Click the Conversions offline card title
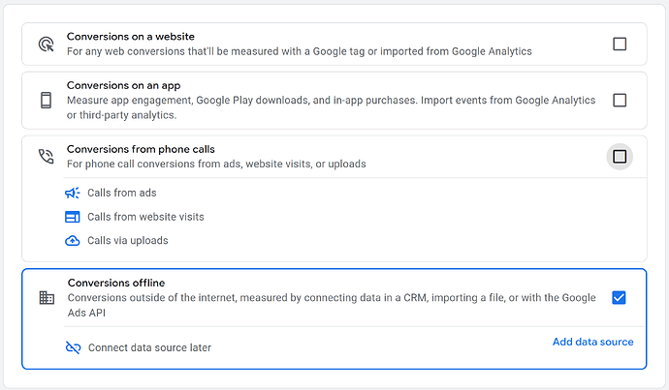This screenshot has height=390, width=669. [x=116, y=283]
